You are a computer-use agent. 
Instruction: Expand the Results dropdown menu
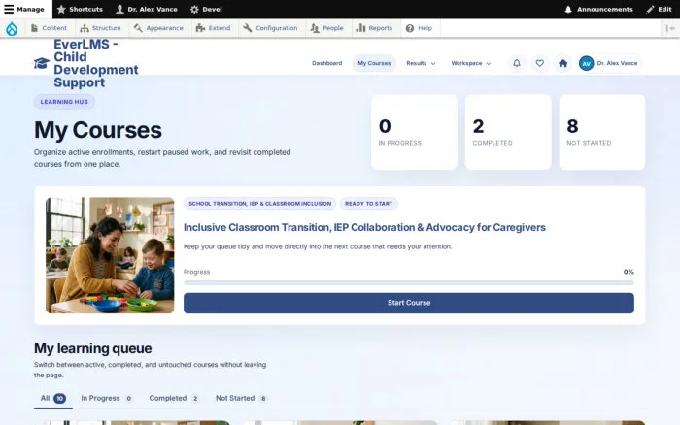click(x=421, y=63)
